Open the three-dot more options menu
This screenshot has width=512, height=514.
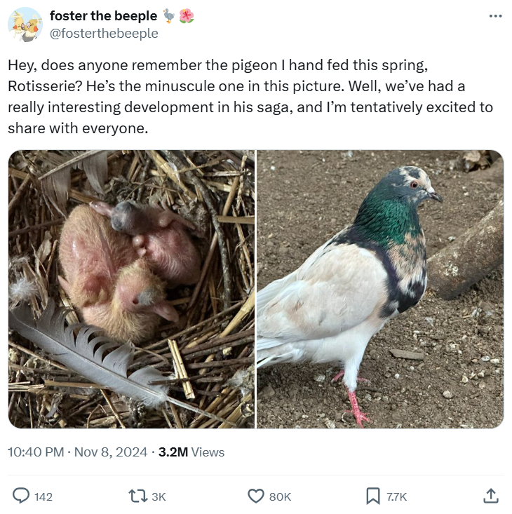[x=496, y=16]
